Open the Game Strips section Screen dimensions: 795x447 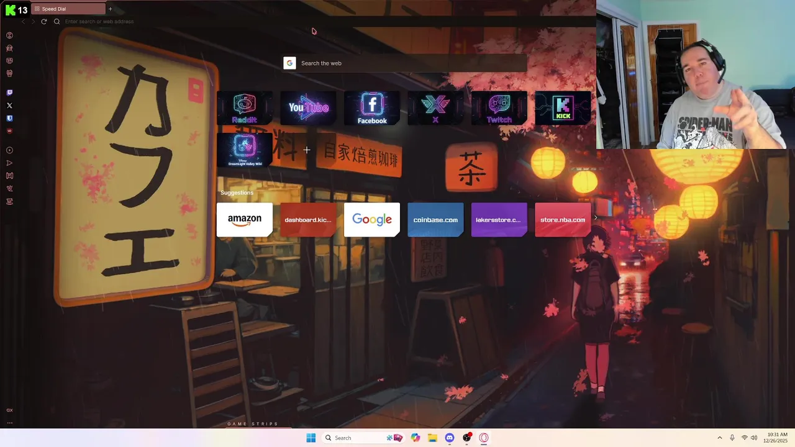[x=253, y=424]
